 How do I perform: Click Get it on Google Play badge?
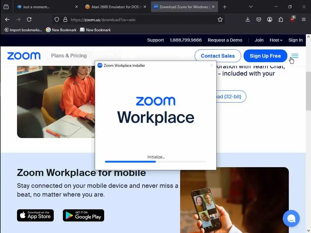coord(84,215)
